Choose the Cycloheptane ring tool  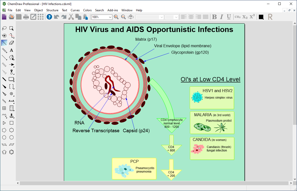click(4, 137)
